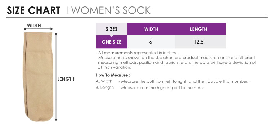The height and width of the screenshot is (130, 274).
Task: Click the How To Measure heading
Action: [x=113, y=75]
